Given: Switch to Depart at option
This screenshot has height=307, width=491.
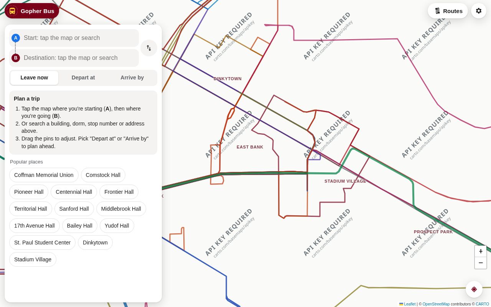Looking at the screenshot, I should [x=83, y=78].
